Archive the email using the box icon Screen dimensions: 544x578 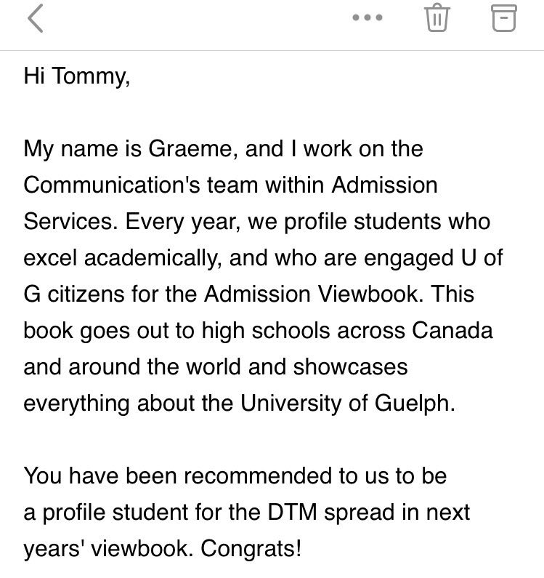504,18
